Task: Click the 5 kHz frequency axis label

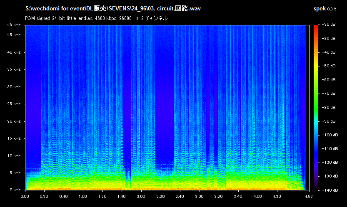Action: coord(15,172)
